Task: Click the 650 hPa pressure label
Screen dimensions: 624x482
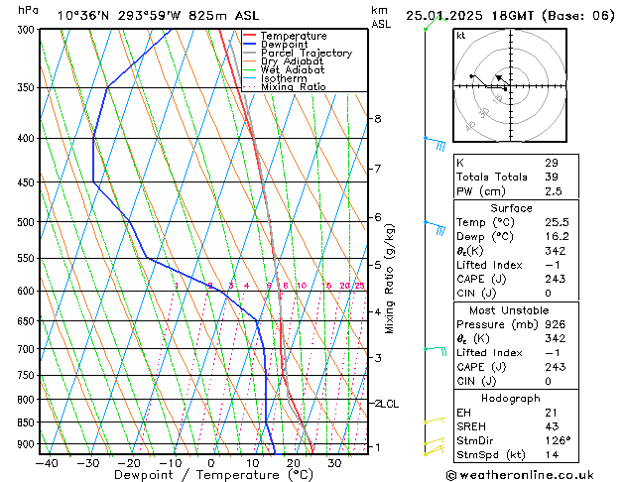Action: (x=28, y=321)
